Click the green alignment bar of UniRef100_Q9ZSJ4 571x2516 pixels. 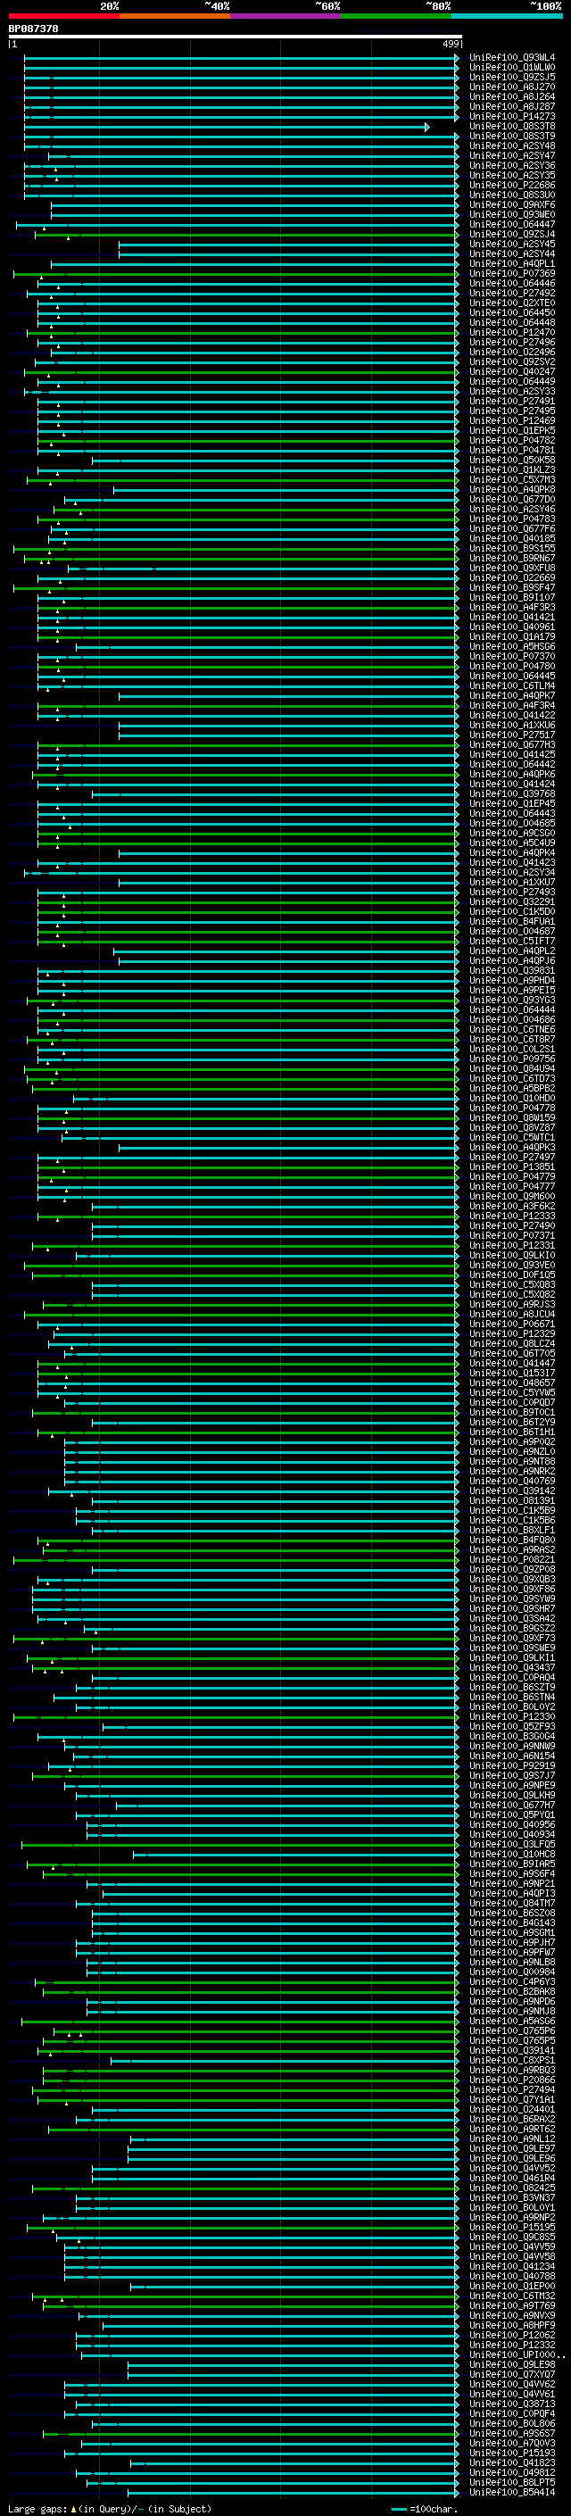click(247, 235)
